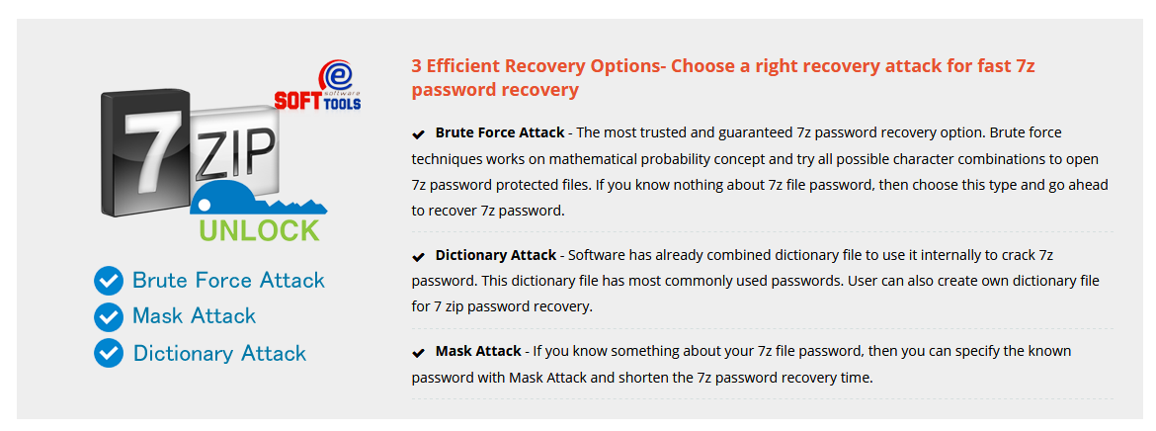The width and height of the screenshot is (1156, 431).
Task: Click the blue check circle beside Dictionary Attack
Action: [x=108, y=353]
